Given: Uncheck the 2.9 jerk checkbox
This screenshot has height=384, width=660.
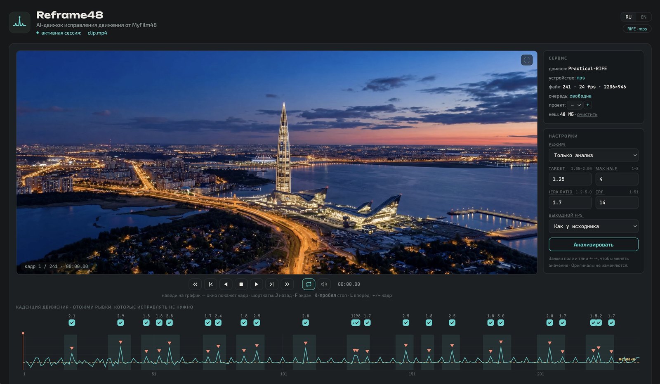Looking at the screenshot, I should 120,322.
